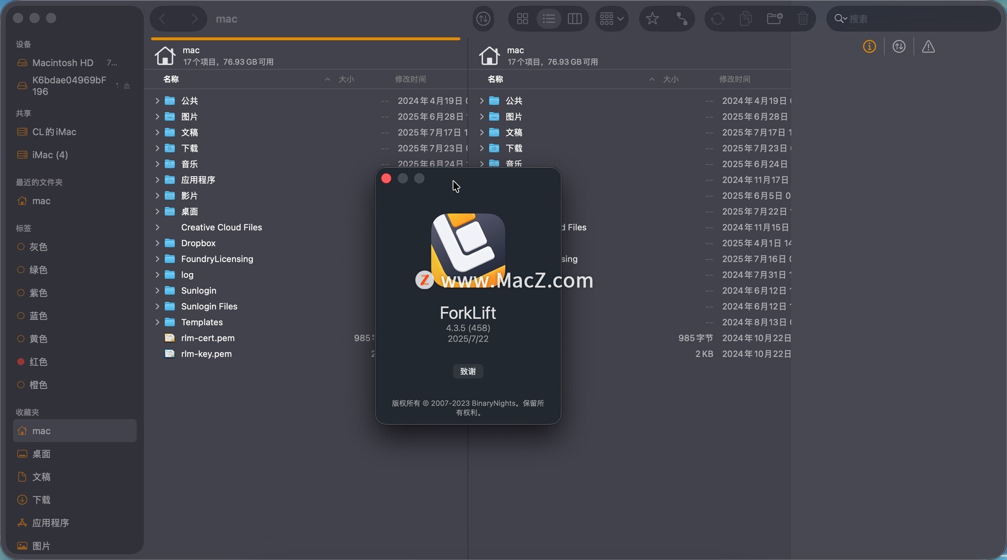Viewport: 1007px width, 560px height.
Task: Click the copy files icon
Action: coord(746,19)
